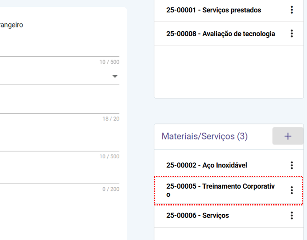This screenshot has width=307, height=240.
Task: Open options menu for 25-00001 Serviços prestados
Action: pyautogui.click(x=291, y=10)
